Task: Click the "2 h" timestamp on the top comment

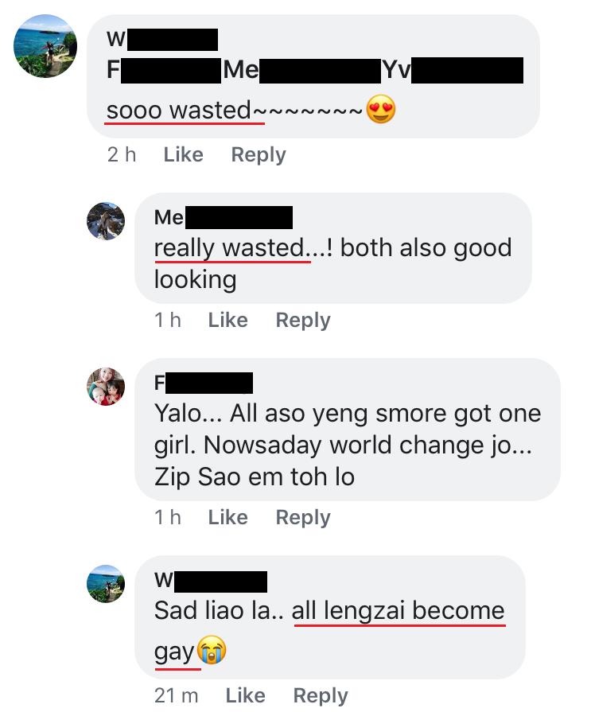Action: [x=122, y=154]
